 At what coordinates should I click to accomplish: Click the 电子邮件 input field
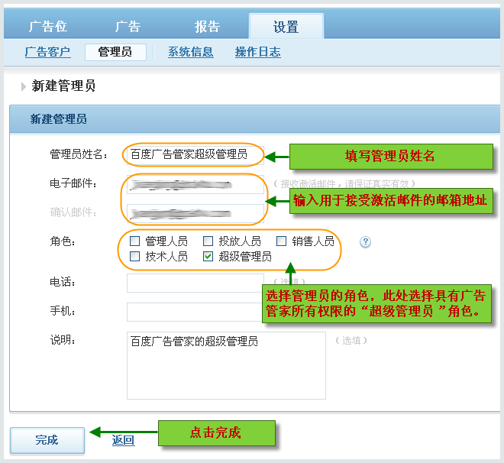[x=195, y=184]
